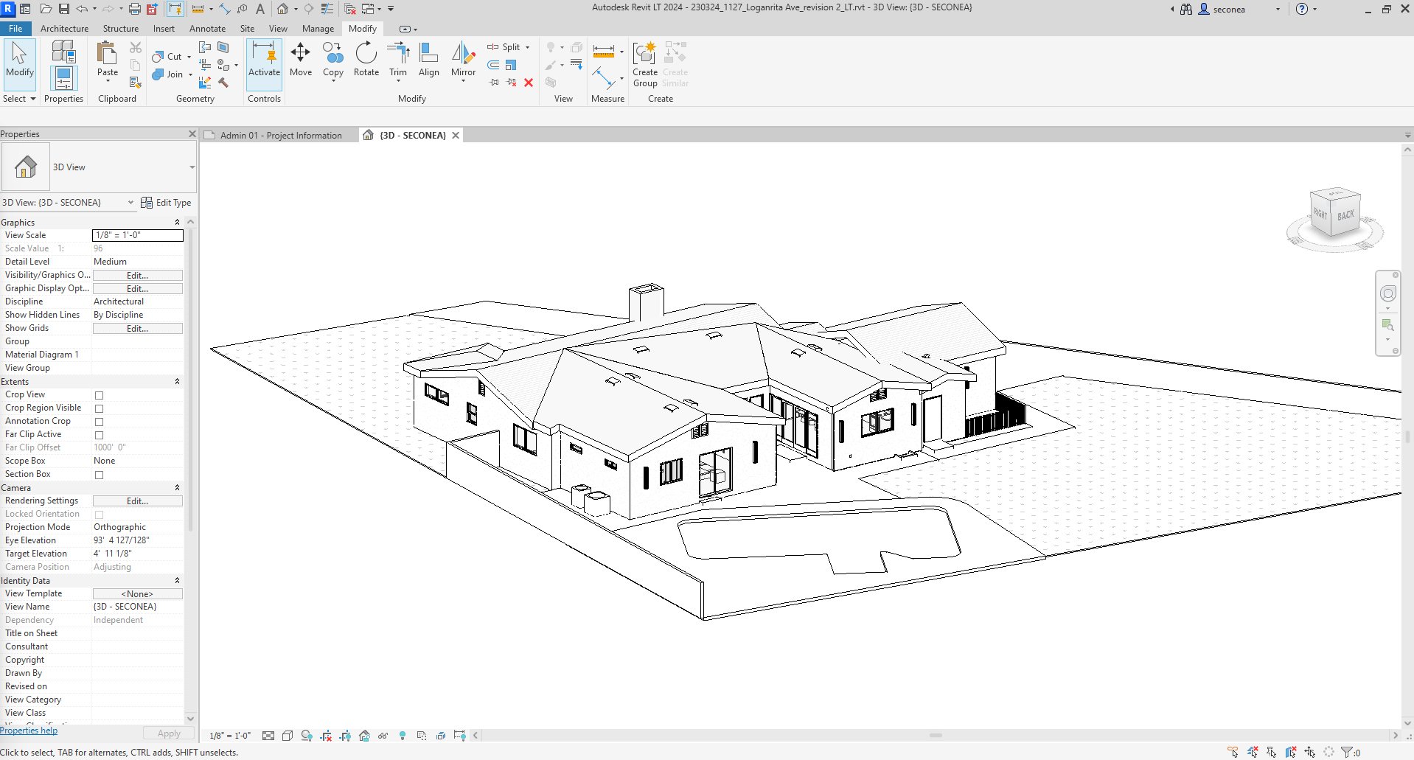Click the Detail Level icon in view control bar
Image resolution: width=1414 pixels, height=760 pixels.
pyautogui.click(x=268, y=736)
